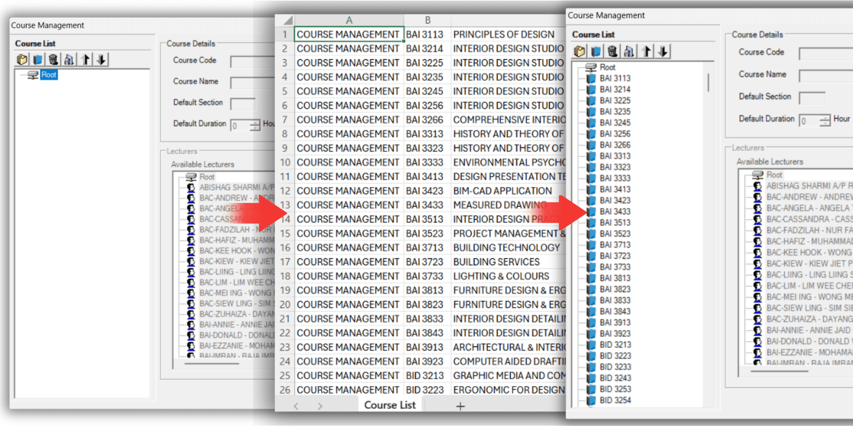The height and width of the screenshot is (426, 853).
Task: Select course BID 3254 in the Course List tree
Action: (x=615, y=400)
